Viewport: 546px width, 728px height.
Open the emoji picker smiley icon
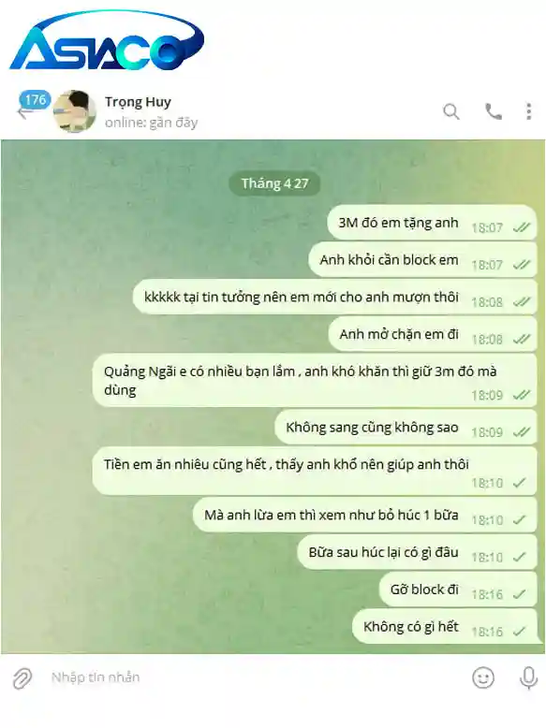click(483, 677)
